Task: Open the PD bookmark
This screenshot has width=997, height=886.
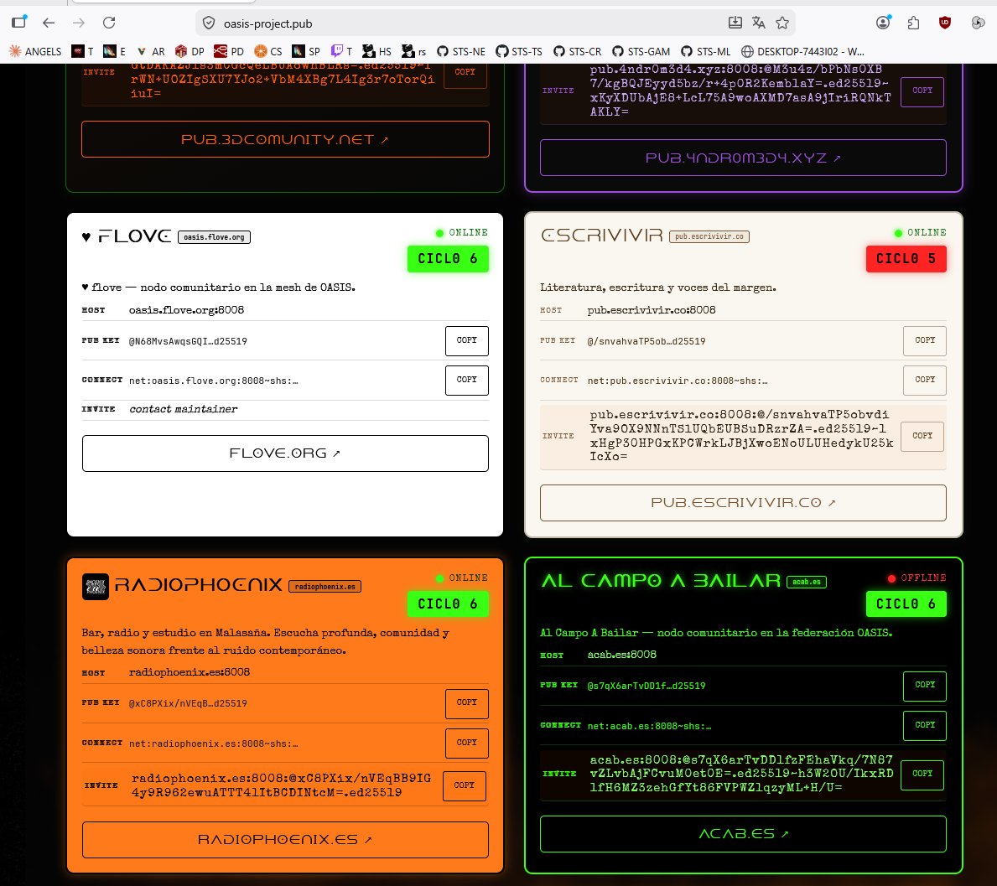Action: [x=229, y=51]
